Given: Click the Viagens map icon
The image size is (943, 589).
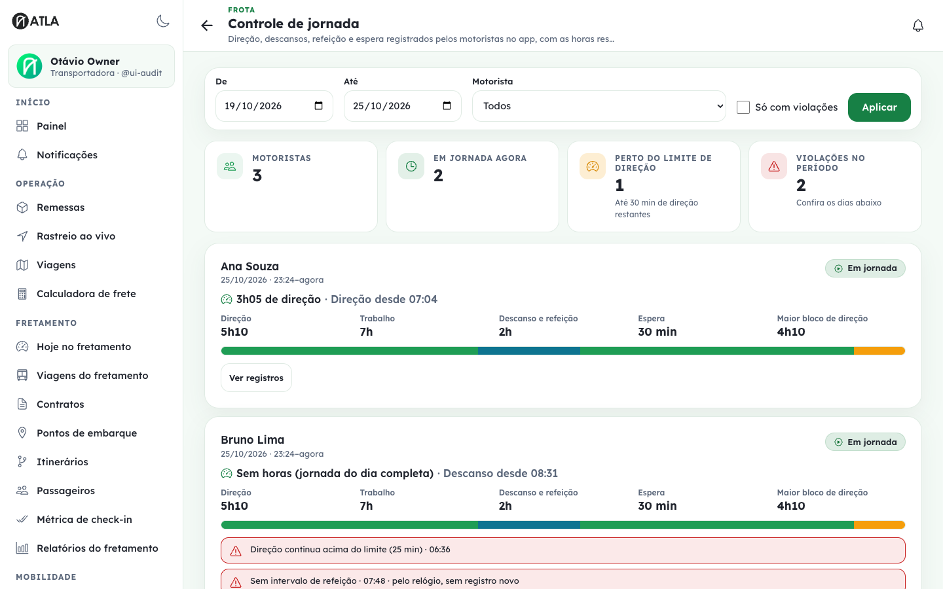Looking at the screenshot, I should click(x=22, y=265).
